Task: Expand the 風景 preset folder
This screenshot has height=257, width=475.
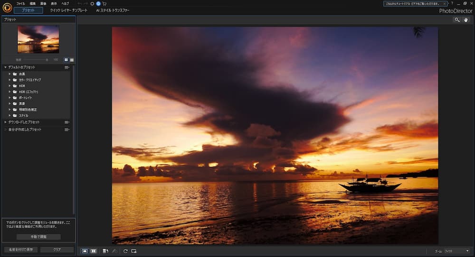Action: (x=9, y=103)
